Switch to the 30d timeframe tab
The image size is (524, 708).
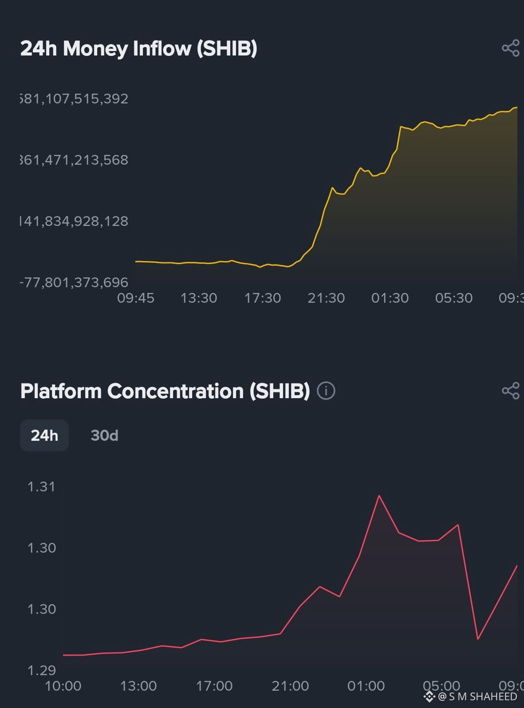(104, 435)
